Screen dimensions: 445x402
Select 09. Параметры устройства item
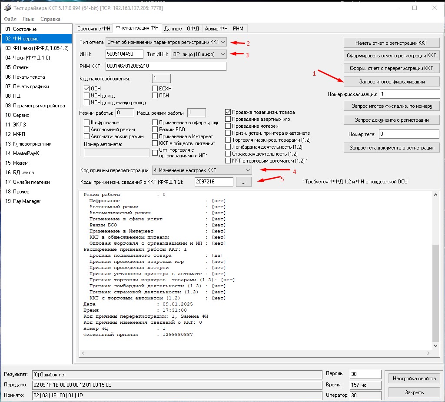(37, 106)
